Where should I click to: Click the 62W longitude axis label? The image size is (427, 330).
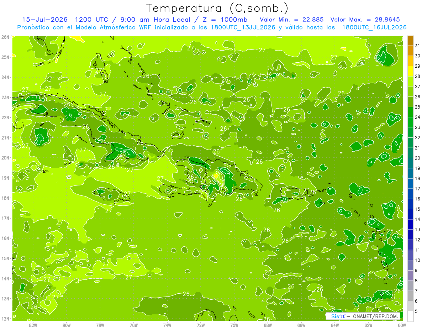pyautogui.click(x=368, y=325)
